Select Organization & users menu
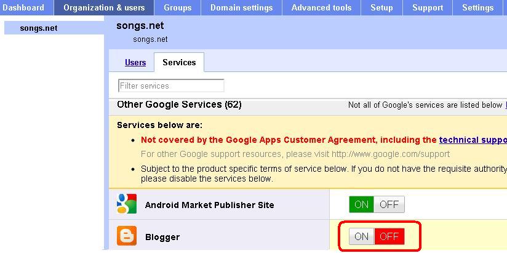 tap(104, 8)
